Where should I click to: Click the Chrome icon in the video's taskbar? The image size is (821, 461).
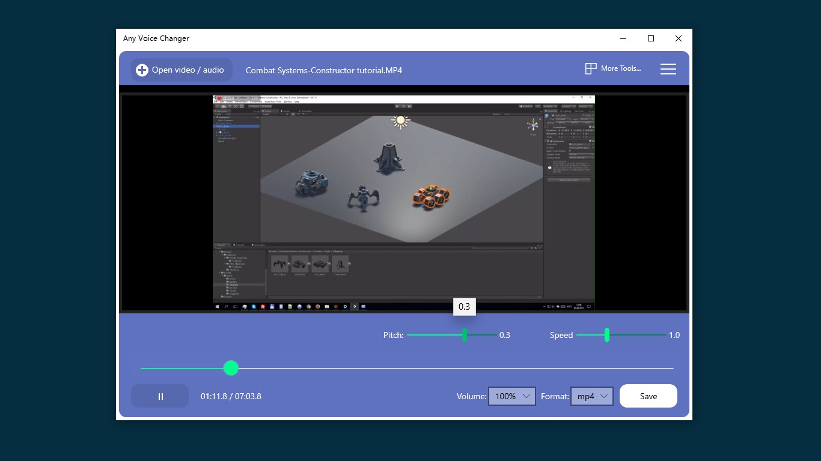308,306
